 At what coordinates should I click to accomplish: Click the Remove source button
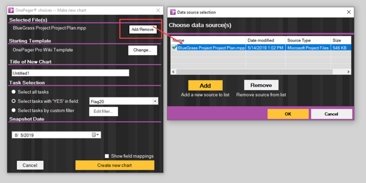(261, 85)
